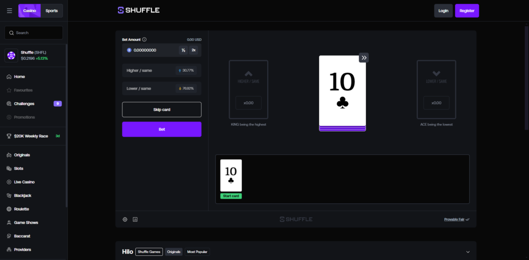Click the Challenges 9 badge
Viewport: 529px width, 260px height.
tap(58, 104)
